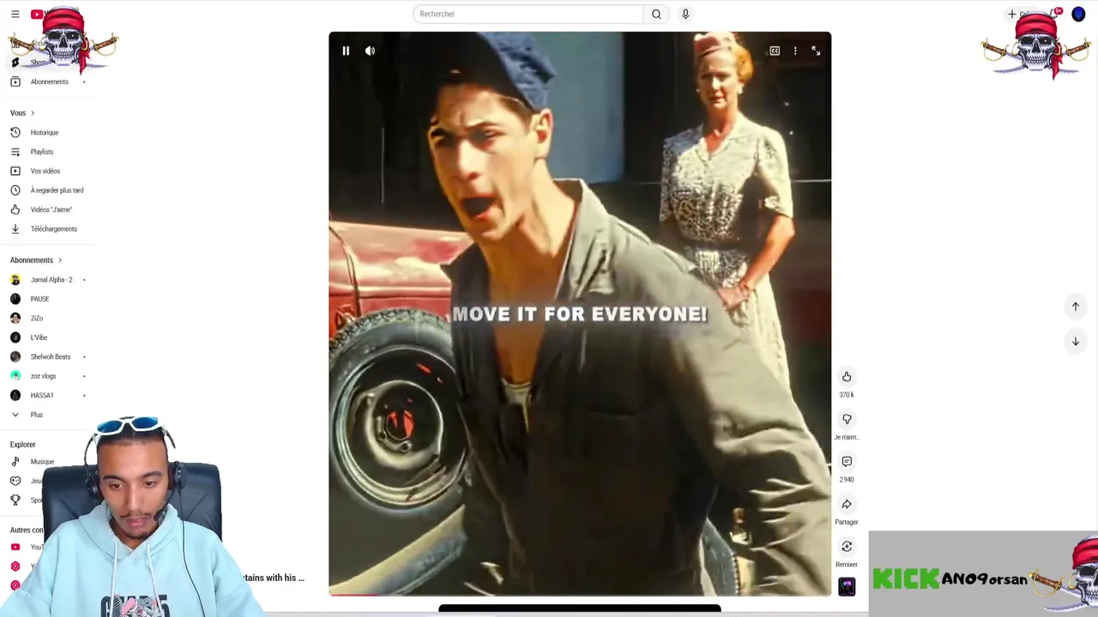Image resolution: width=1098 pixels, height=617 pixels.
Task: Share the Short via Partager
Action: click(x=847, y=504)
